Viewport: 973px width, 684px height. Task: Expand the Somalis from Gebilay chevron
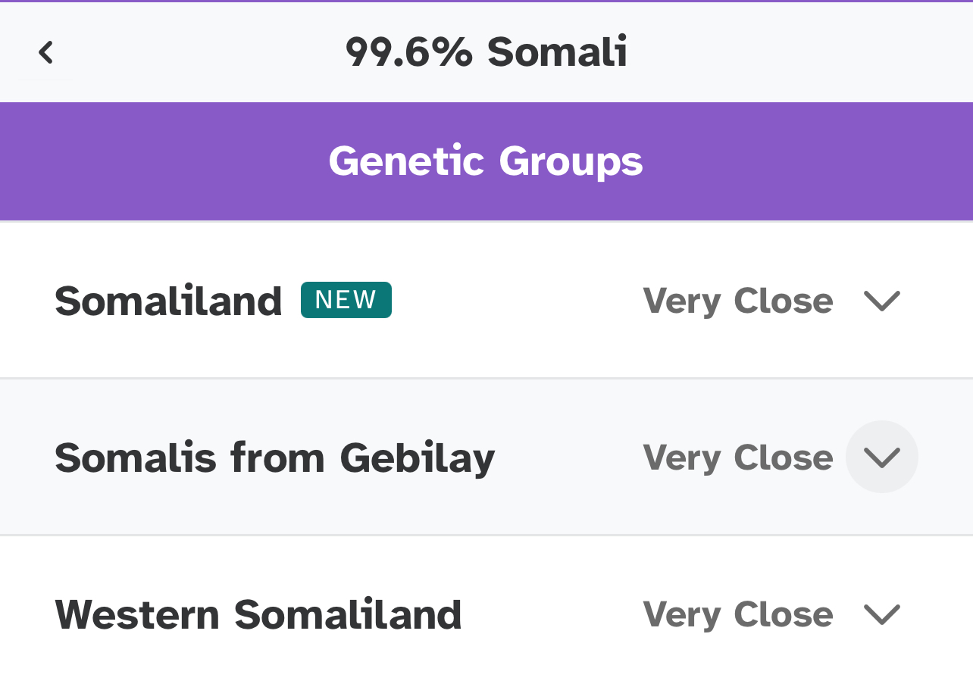tap(881, 457)
